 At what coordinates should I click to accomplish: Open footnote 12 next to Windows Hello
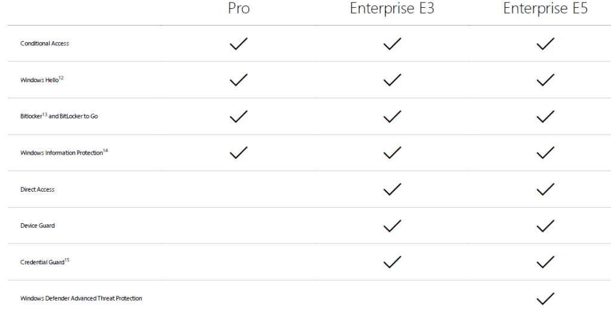pyautogui.click(x=61, y=77)
